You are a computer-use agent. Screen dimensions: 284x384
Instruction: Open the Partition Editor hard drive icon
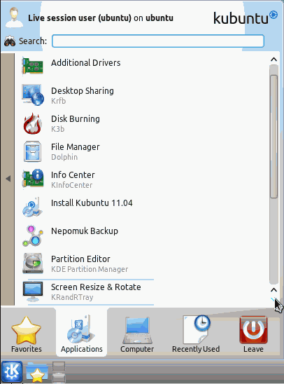coord(33,263)
